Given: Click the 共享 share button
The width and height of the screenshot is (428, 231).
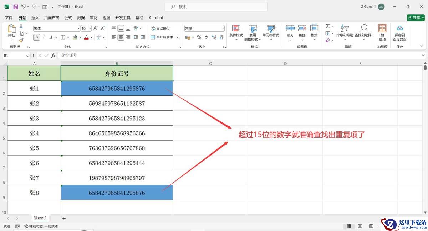Looking at the screenshot, I should coord(416,17).
